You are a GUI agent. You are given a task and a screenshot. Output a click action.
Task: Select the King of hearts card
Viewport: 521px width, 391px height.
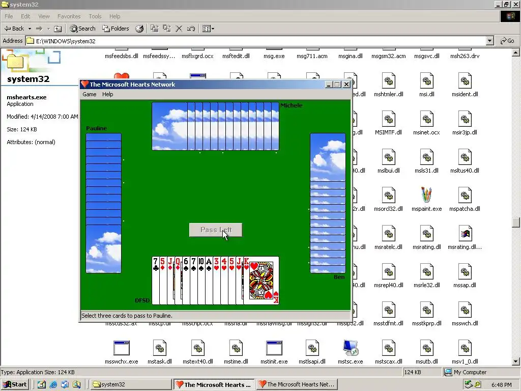point(262,281)
